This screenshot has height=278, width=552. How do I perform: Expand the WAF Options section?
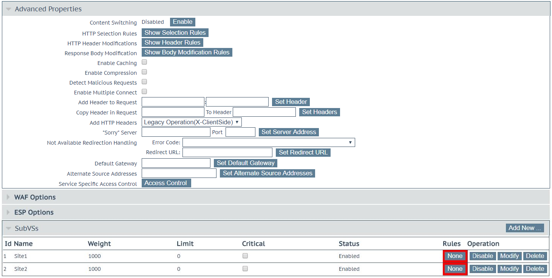click(276, 197)
